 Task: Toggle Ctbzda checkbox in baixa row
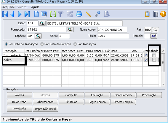pyautogui.click(x=154, y=60)
